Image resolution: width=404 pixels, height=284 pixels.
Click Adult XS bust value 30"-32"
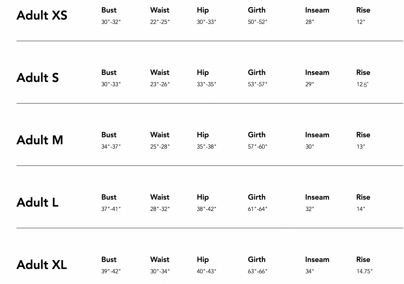pyautogui.click(x=111, y=22)
